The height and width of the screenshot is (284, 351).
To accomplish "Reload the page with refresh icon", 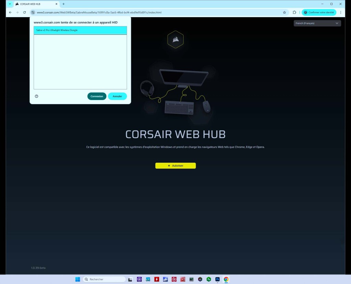I will 24,13.
